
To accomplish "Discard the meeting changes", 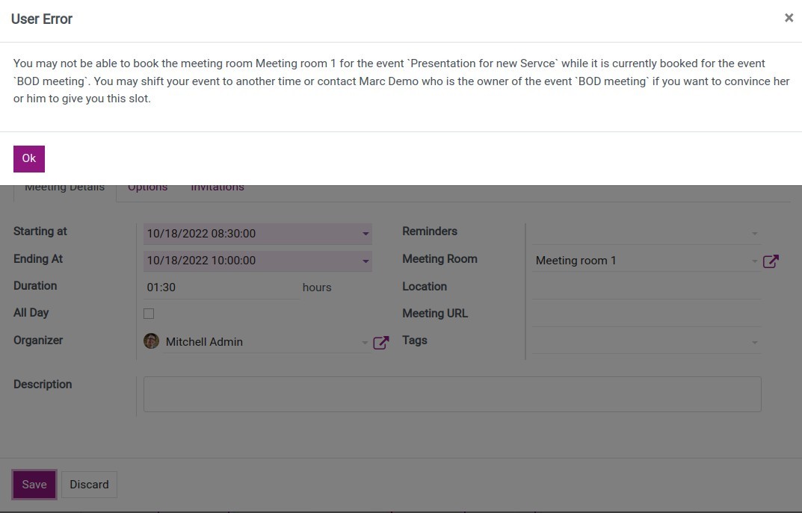I will tap(89, 485).
